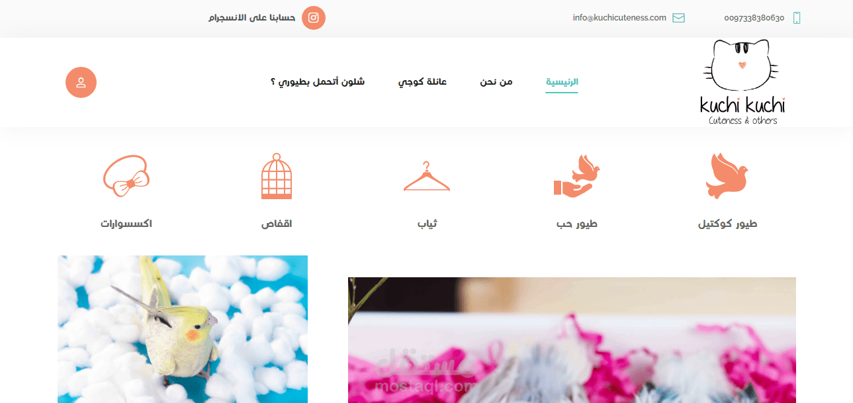The height and width of the screenshot is (403, 853).
Task: Click the phone number 0097338380630
Action: pos(754,18)
